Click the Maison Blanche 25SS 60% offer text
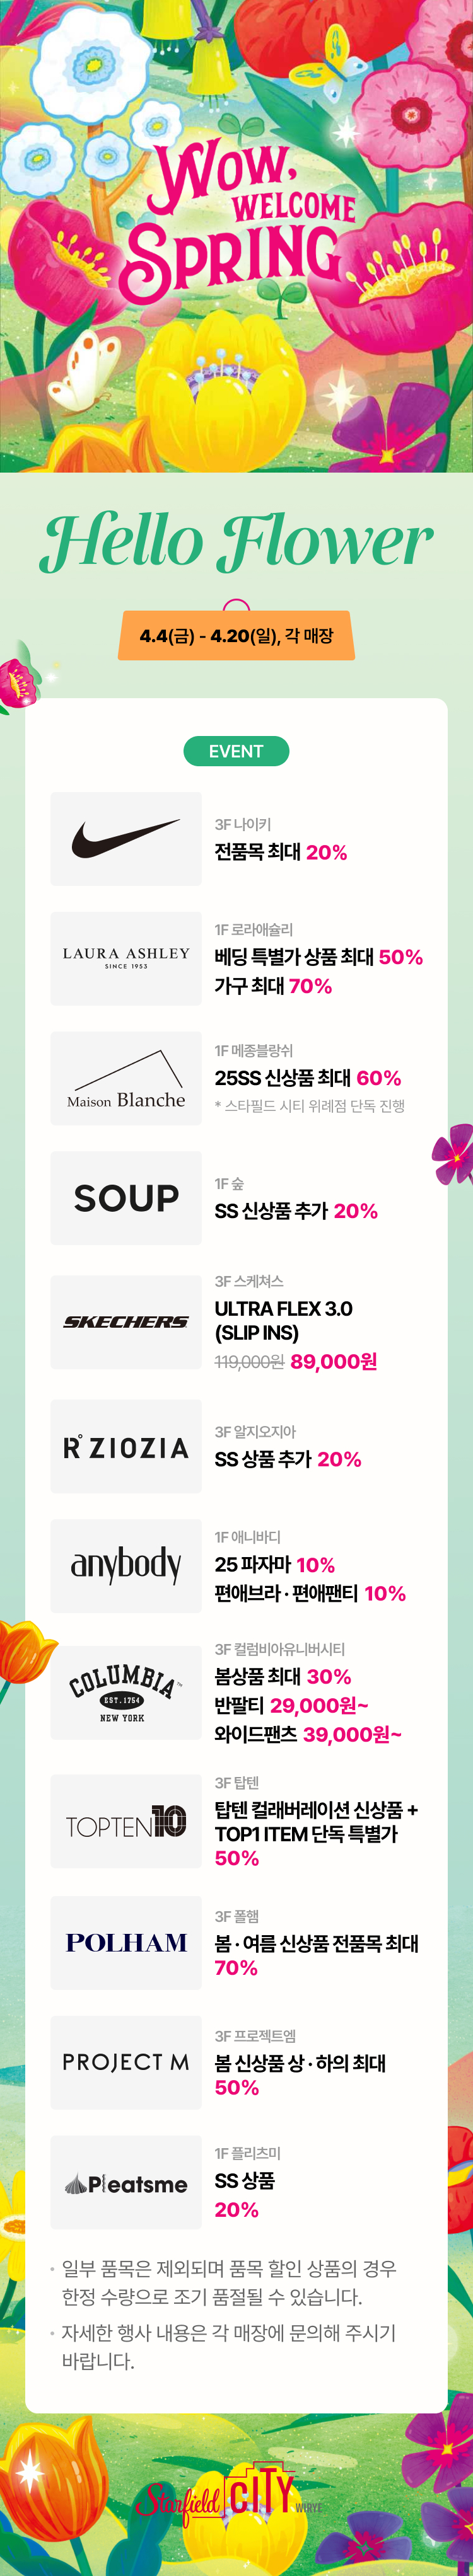 pos(308,1078)
